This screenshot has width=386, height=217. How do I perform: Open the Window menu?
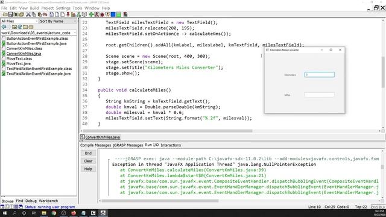point(92,8)
